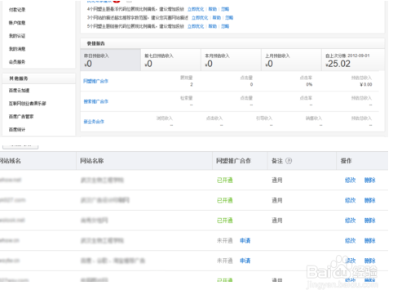Click 忽略 on the '3个网站的描述' tip
The width and height of the screenshot is (402, 299).
pos(229,18)
